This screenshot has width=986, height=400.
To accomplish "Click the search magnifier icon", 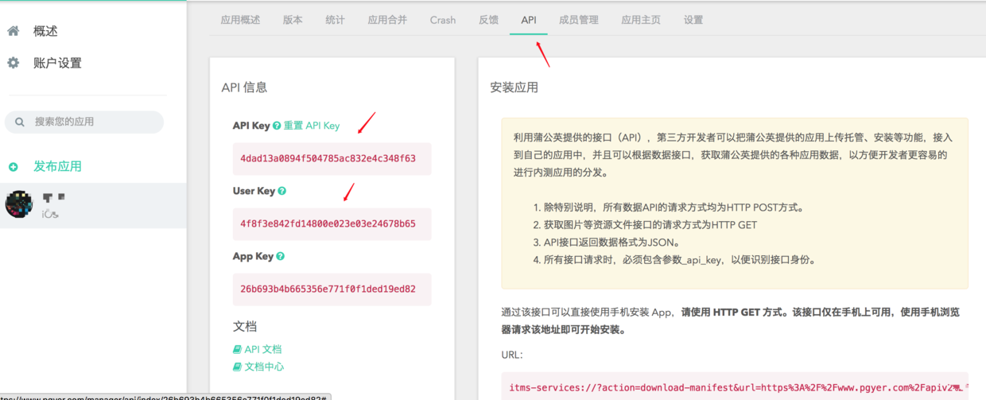I will click(x=20, y=122).
